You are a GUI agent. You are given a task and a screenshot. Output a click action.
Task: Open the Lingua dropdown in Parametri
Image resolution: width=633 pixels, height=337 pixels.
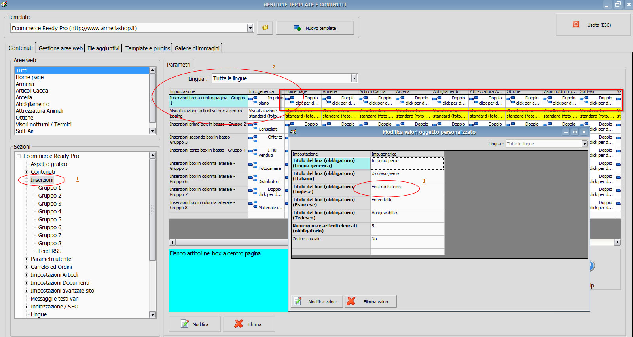pos(354,78)
